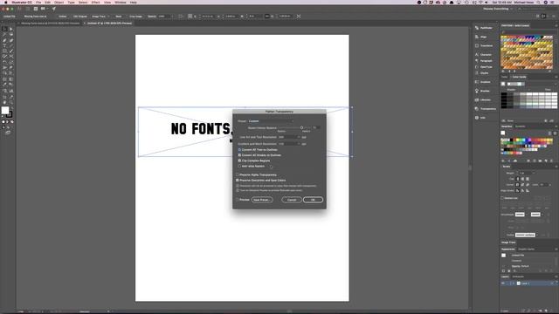Adjust the Raster/Vector Balance slider handle
Screen dimensions: 559x314
click(301, 127)
